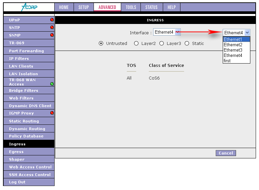The width and height of the screenshot is (259, 190).
Task: Go to TR-069 settings
Action: [x=29, y=43]
